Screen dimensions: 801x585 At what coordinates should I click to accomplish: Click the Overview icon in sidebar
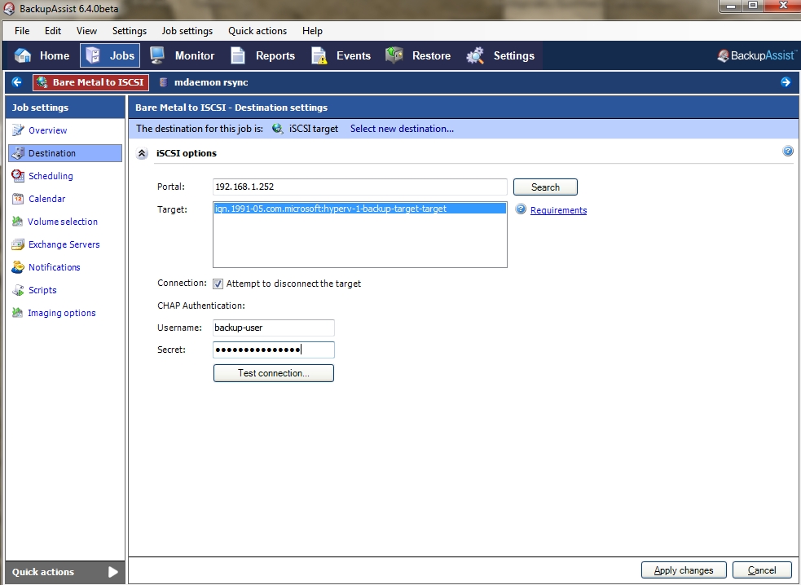[18, 130]
